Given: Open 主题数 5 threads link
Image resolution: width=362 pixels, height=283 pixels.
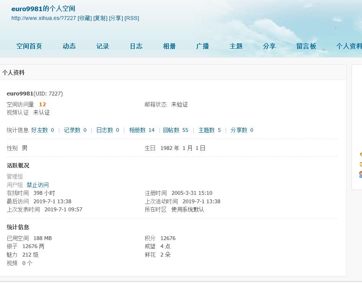Looking at the screenshot, I should [209, 130].
